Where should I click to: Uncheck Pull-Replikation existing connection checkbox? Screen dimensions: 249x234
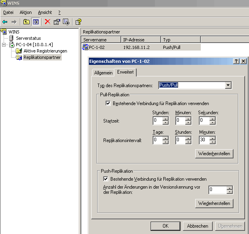coord(108,103)
